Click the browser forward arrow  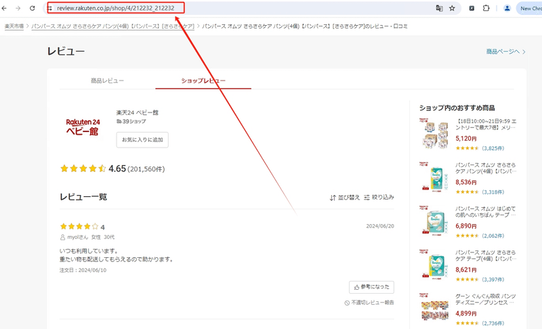coord(18,8)
